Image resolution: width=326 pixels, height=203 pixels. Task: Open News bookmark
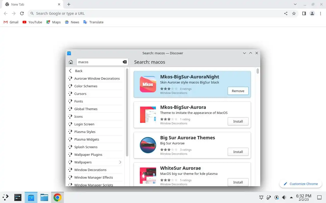click(72, 22)
